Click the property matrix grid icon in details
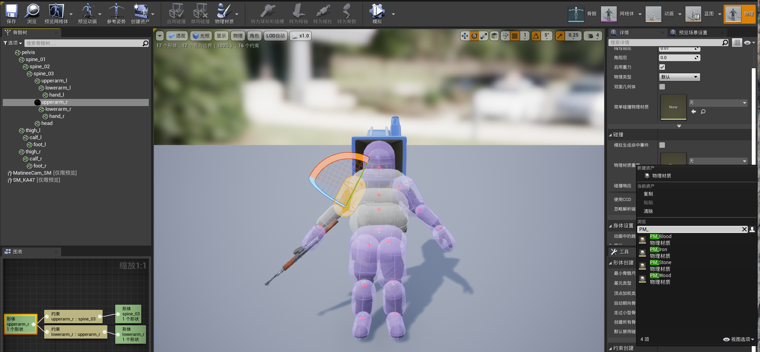The image size is (760, 352). pyautogui.click(x=737, y=43)
